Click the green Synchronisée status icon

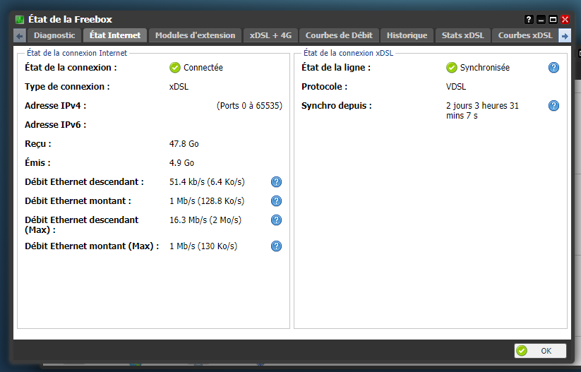[x=451, y=68]
